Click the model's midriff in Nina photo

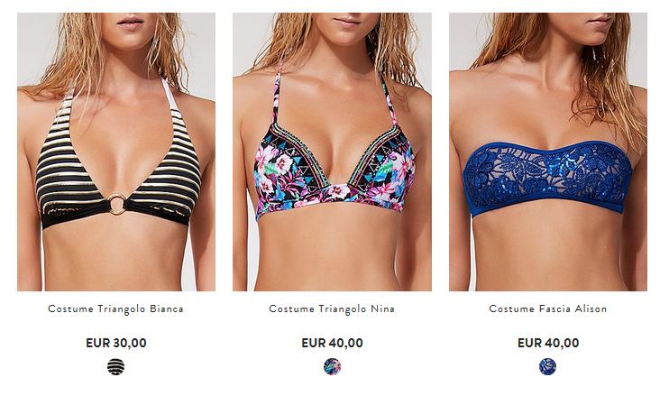(328, 252)
